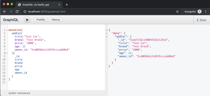Image resolution: width=210 pixels, height=96 pixels.
Task: Open the Docs explorer
Action: (201, 20)
